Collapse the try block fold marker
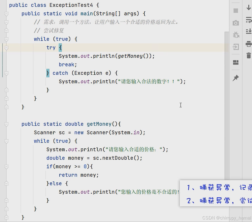The width and height of the screenshot is (252, 222). click(6, 47)
